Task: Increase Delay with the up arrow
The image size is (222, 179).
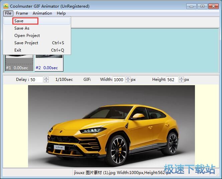Action: click(46, 78)
